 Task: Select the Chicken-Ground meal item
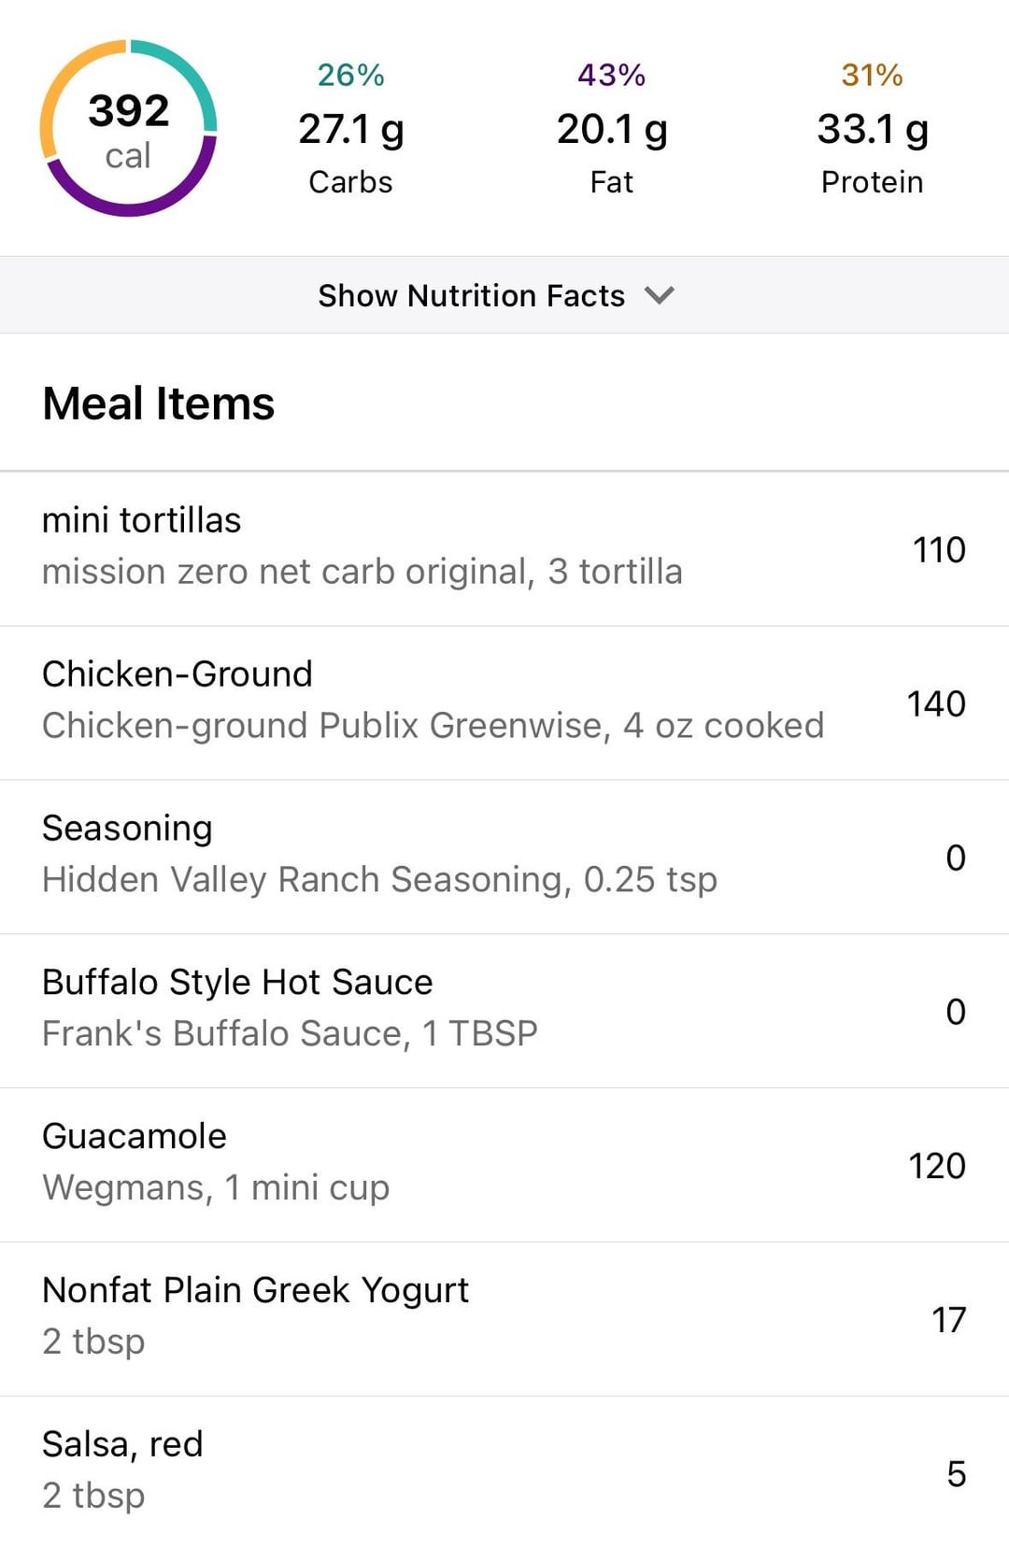coord(504,703)
